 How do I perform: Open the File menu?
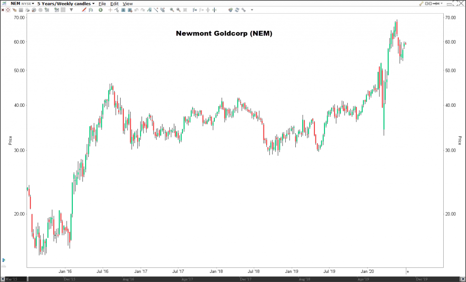102,4
